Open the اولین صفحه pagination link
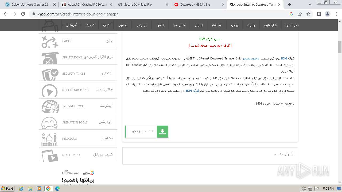Viewport: 342px width, 192px height. click(x=284, y=154)
